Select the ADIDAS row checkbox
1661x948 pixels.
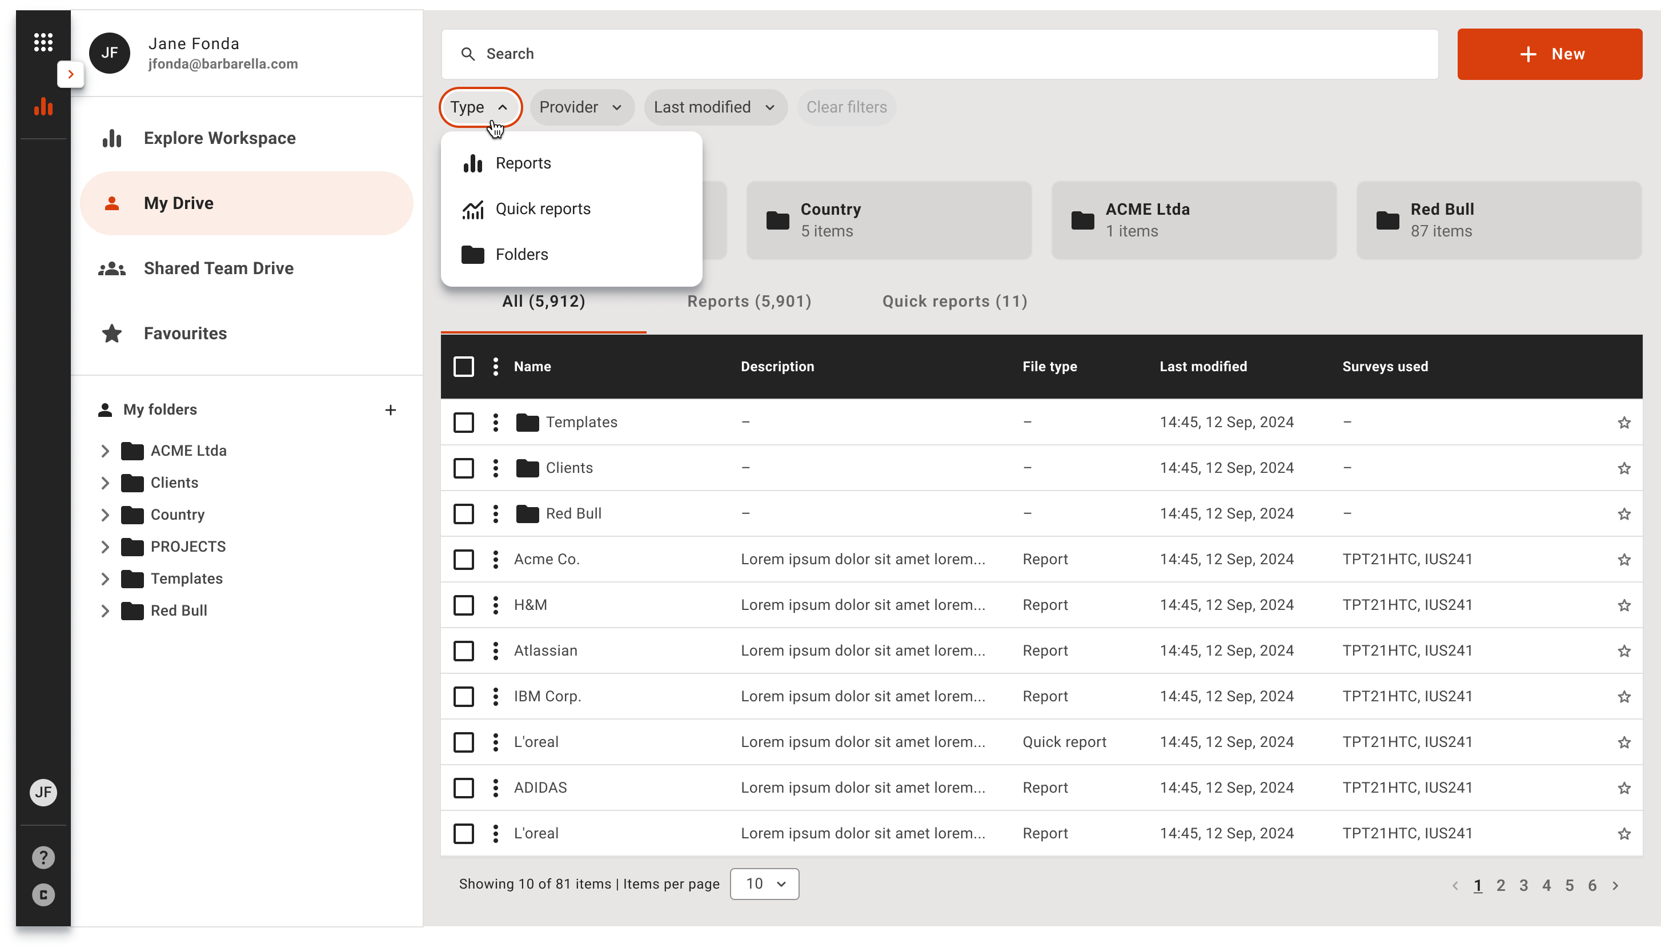tap(464, 788)
